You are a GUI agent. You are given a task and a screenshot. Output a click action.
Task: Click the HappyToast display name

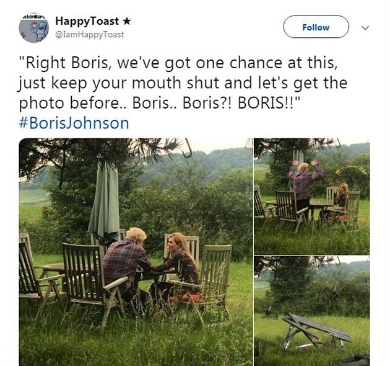pyautogui.click(x=87, y=22)
